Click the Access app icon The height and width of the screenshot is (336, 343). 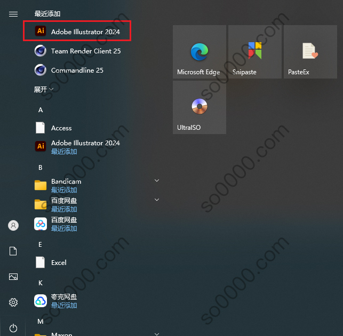tap(40, 128)
